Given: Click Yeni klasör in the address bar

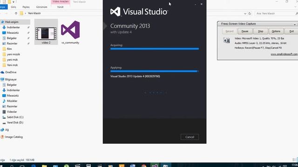Looking at the screenshot, I should pyautogui.click(x=34, y=13).
